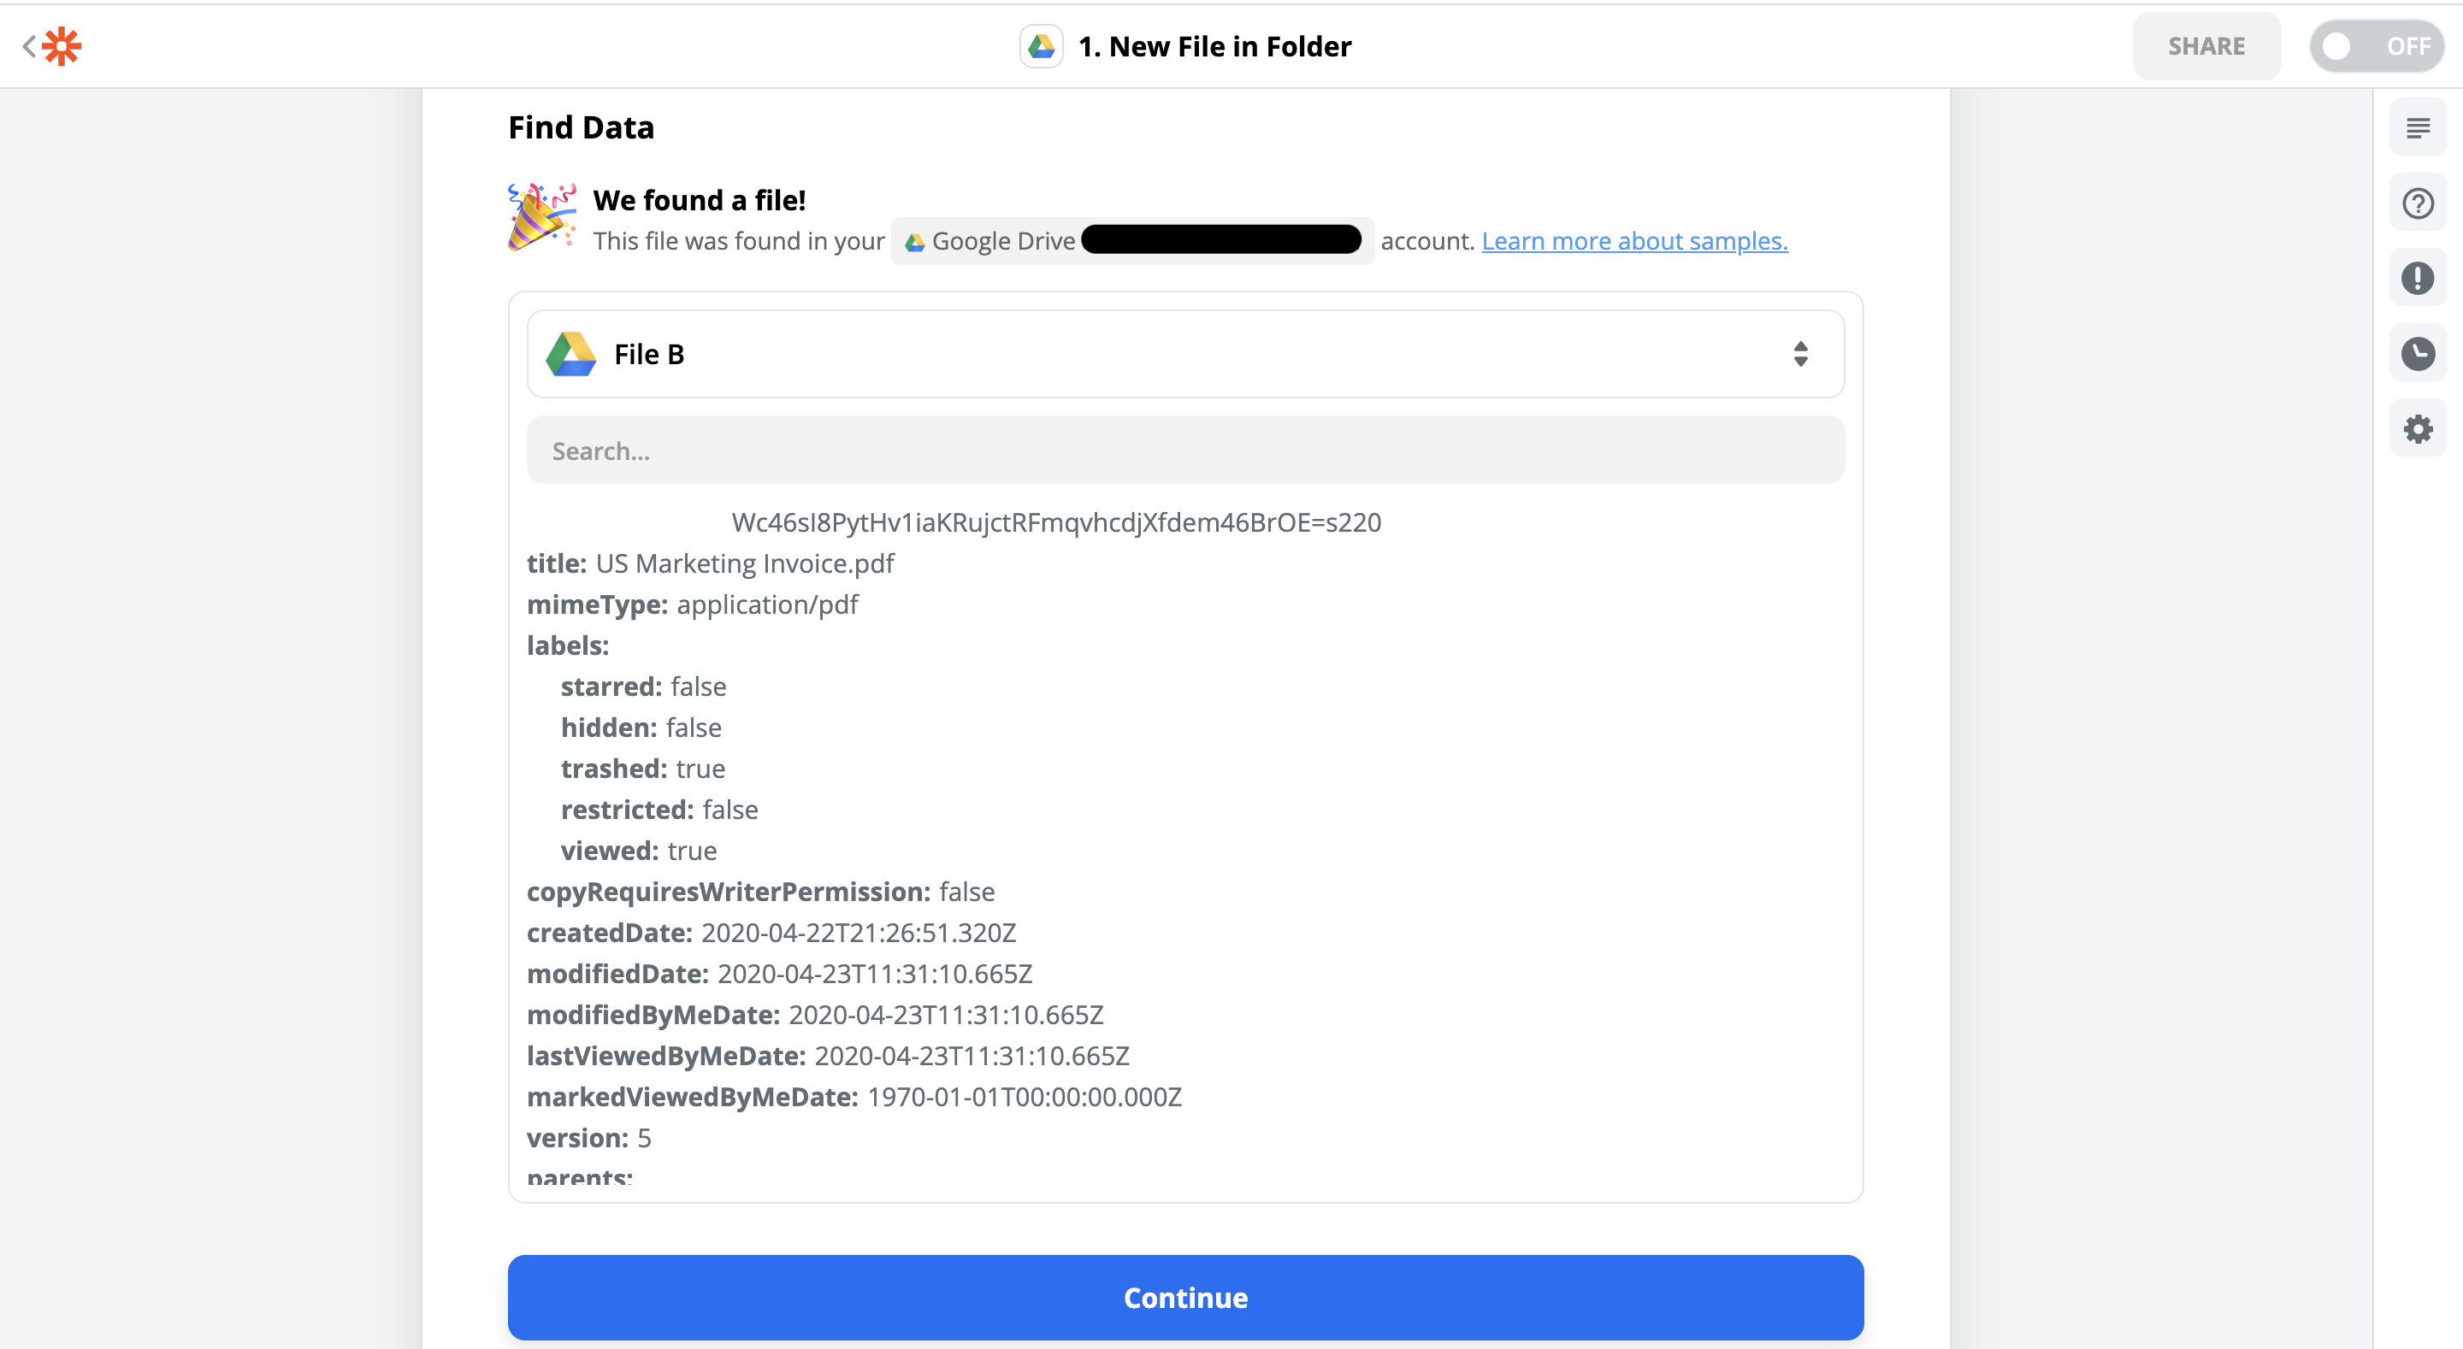Click the back chevron arrow
The height and width of the screenshot is (1349, 2463).
click(x=29, y=46)
